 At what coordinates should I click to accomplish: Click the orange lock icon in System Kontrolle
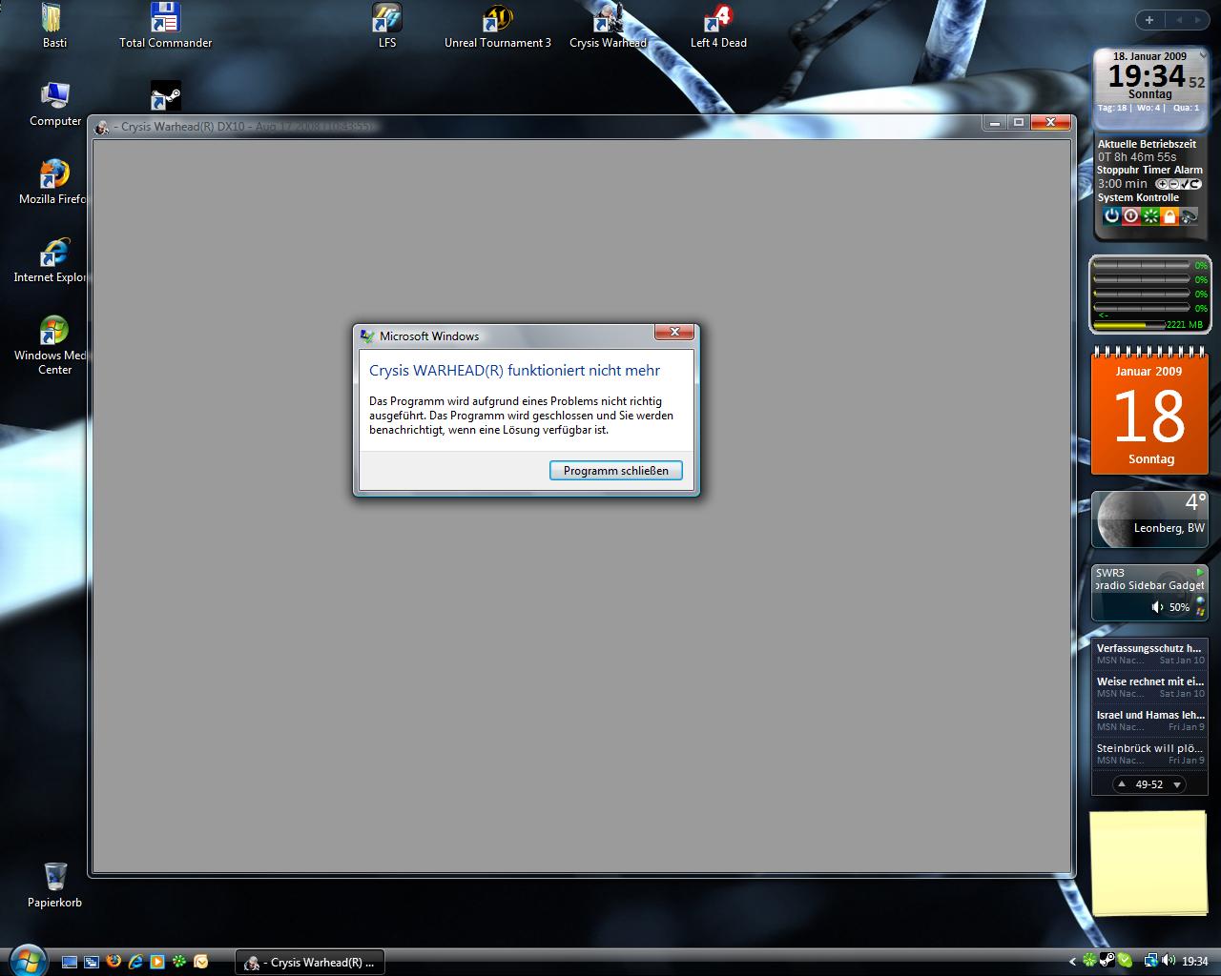(1169, 216)
